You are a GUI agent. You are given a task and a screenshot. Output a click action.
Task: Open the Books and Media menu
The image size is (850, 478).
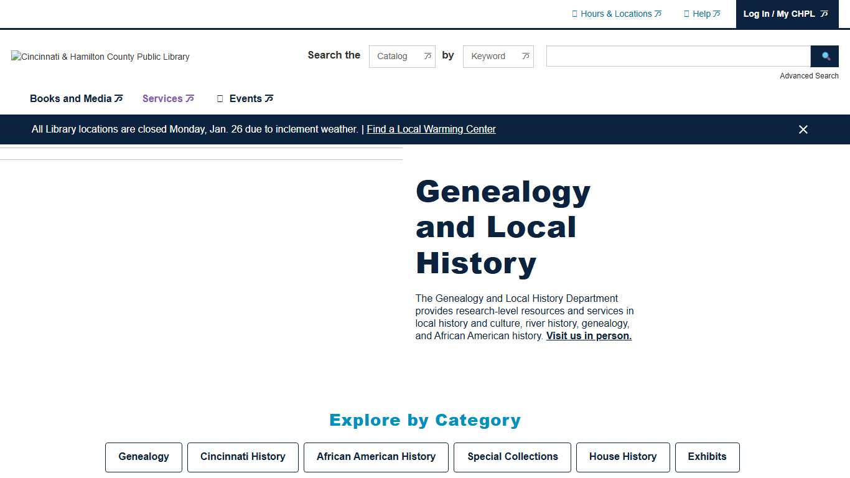click(x=70, y=98)
